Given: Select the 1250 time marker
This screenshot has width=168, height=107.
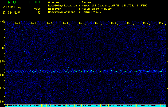Looking at the screenshot, I should 162,24.
